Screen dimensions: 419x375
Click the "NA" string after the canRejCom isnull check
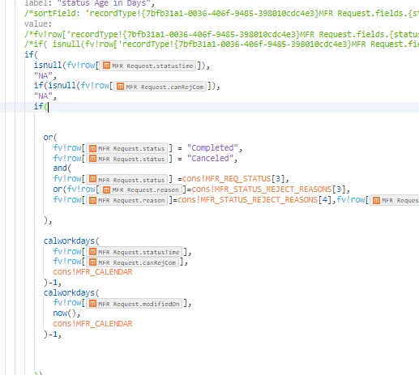click(43, 96)
